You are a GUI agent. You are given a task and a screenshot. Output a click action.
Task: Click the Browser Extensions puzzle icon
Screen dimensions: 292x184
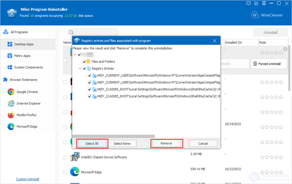pyautogui.click(x=5, y=80)
